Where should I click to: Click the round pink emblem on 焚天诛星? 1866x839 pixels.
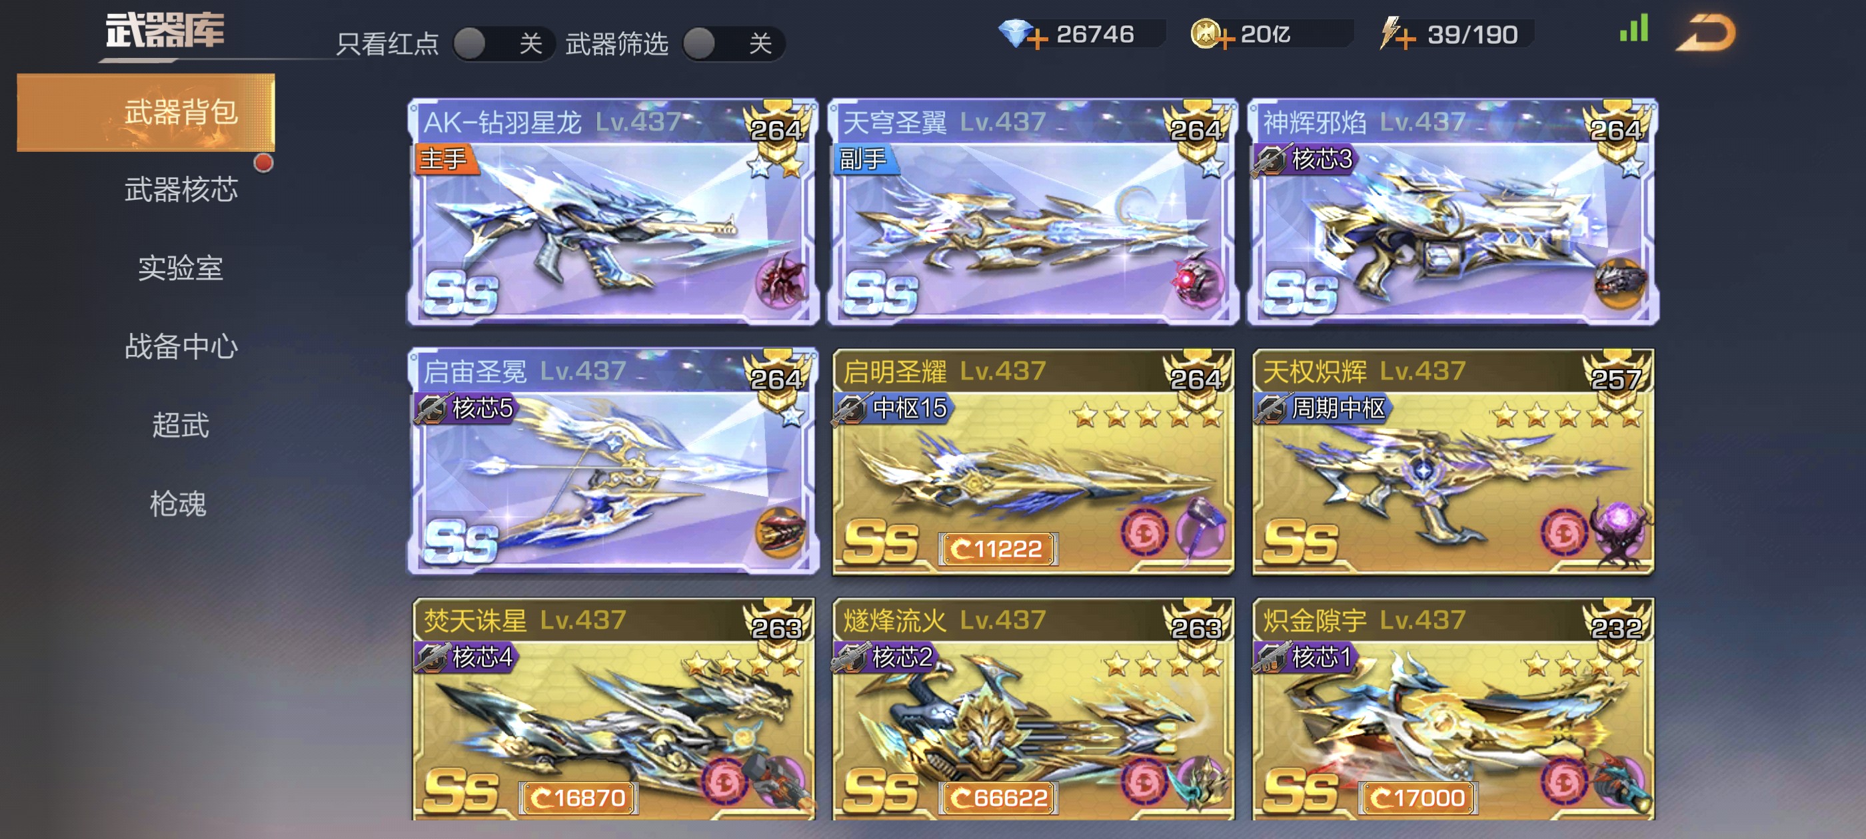click(723, 782)
